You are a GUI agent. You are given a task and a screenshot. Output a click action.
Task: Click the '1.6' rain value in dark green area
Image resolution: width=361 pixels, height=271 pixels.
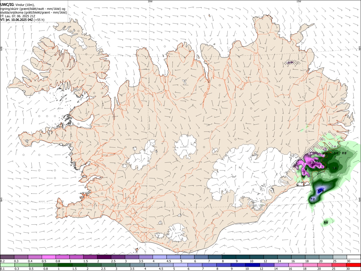(x=334, y=168)
